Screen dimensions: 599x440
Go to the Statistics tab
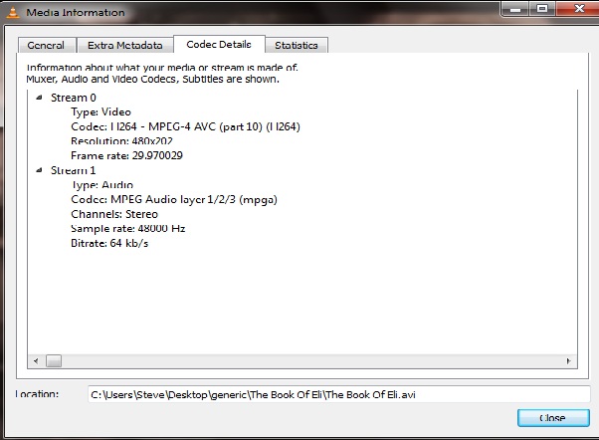297,45
